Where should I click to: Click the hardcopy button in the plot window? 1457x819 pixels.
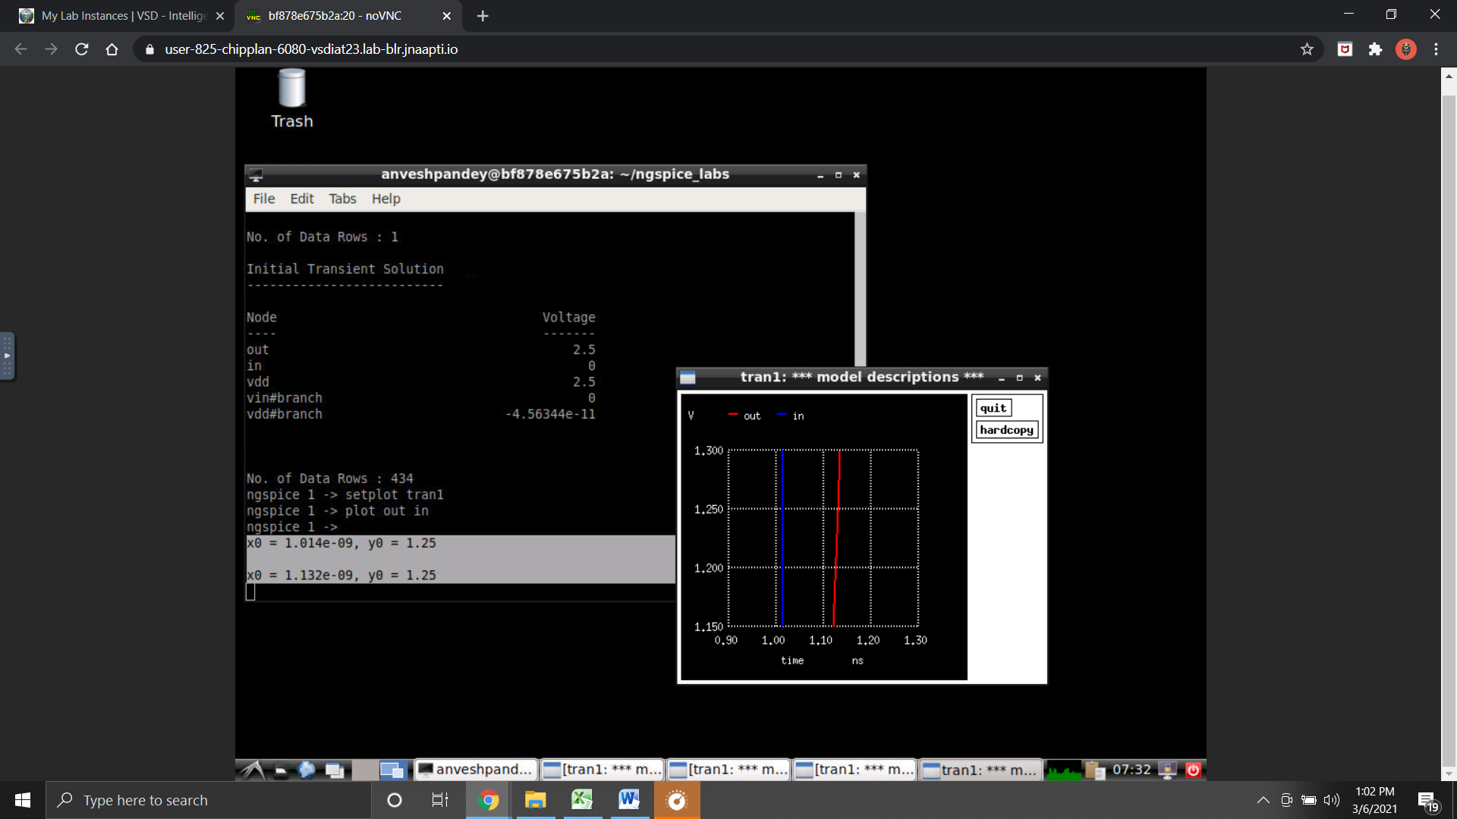pyautogui.click(x=1006, y=429)
